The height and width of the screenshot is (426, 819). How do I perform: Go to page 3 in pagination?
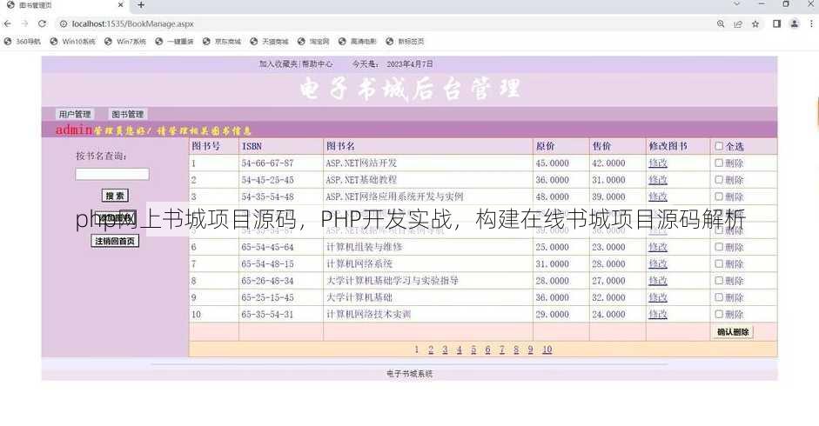(445, 349)
